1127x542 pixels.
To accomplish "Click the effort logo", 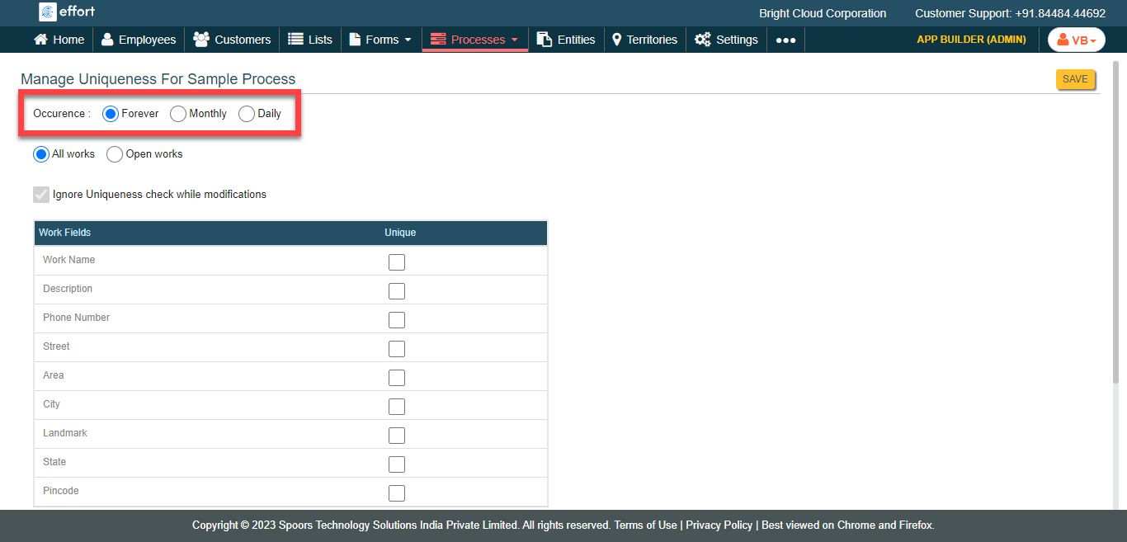I will tap(68, 12).
